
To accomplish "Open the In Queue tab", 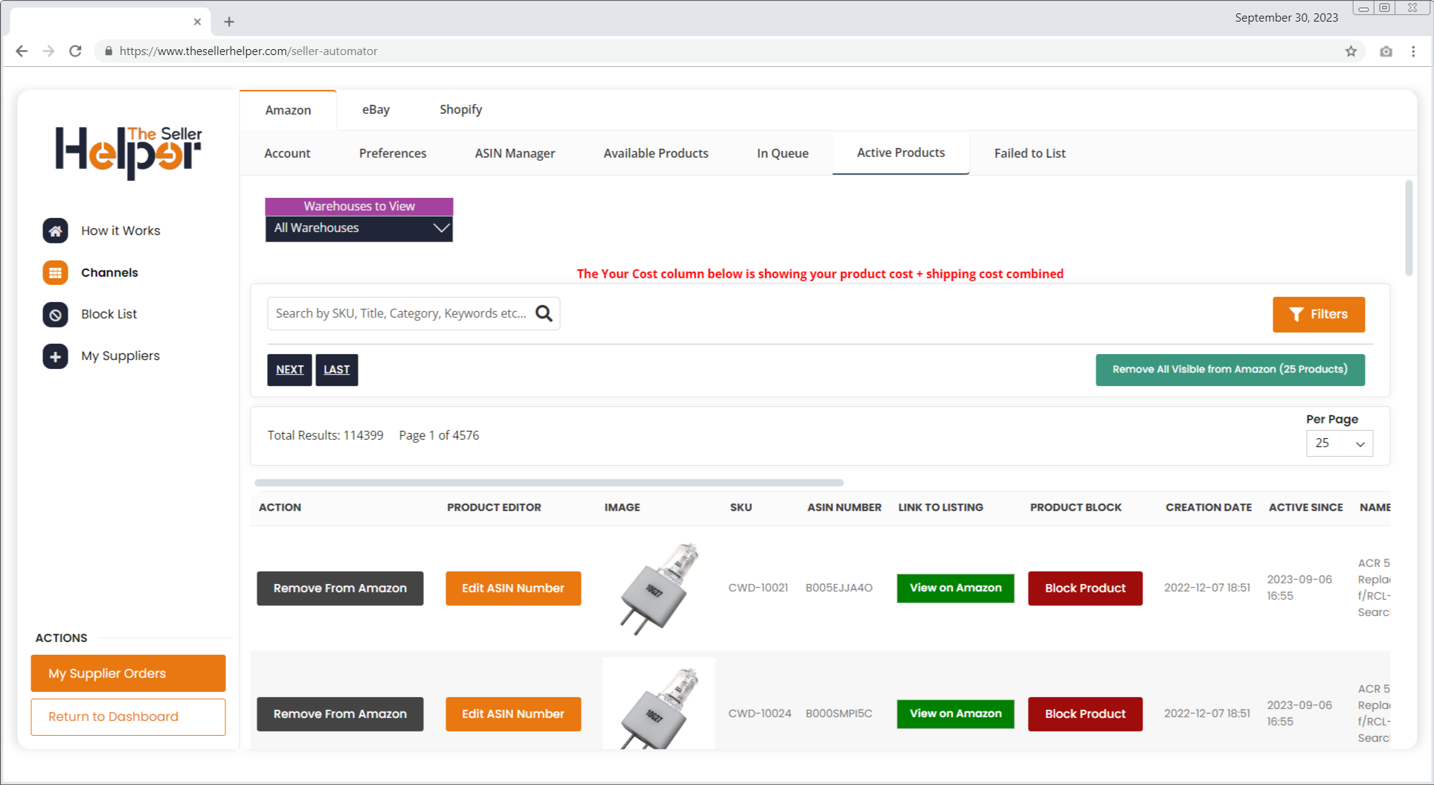I will pos(782,153).
